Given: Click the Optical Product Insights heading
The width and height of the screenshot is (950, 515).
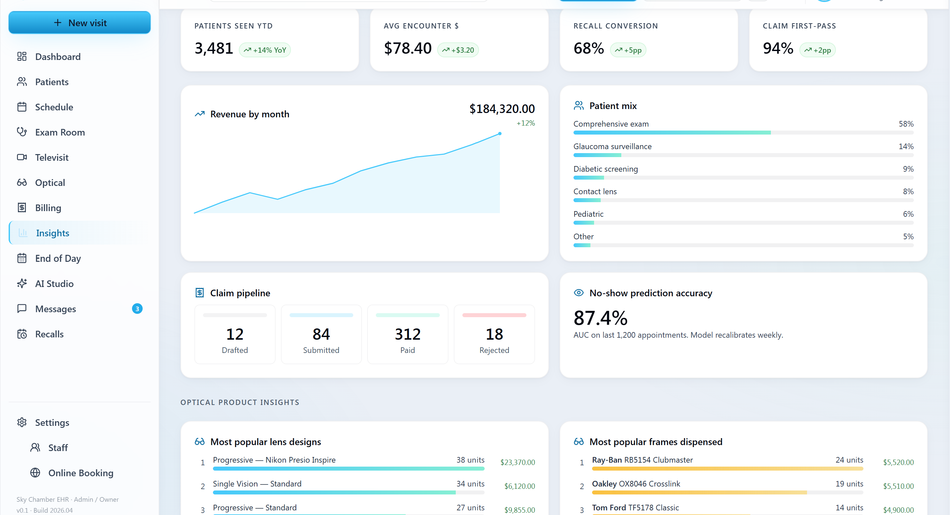Looking at the screenshot, I should coord(240,402).
